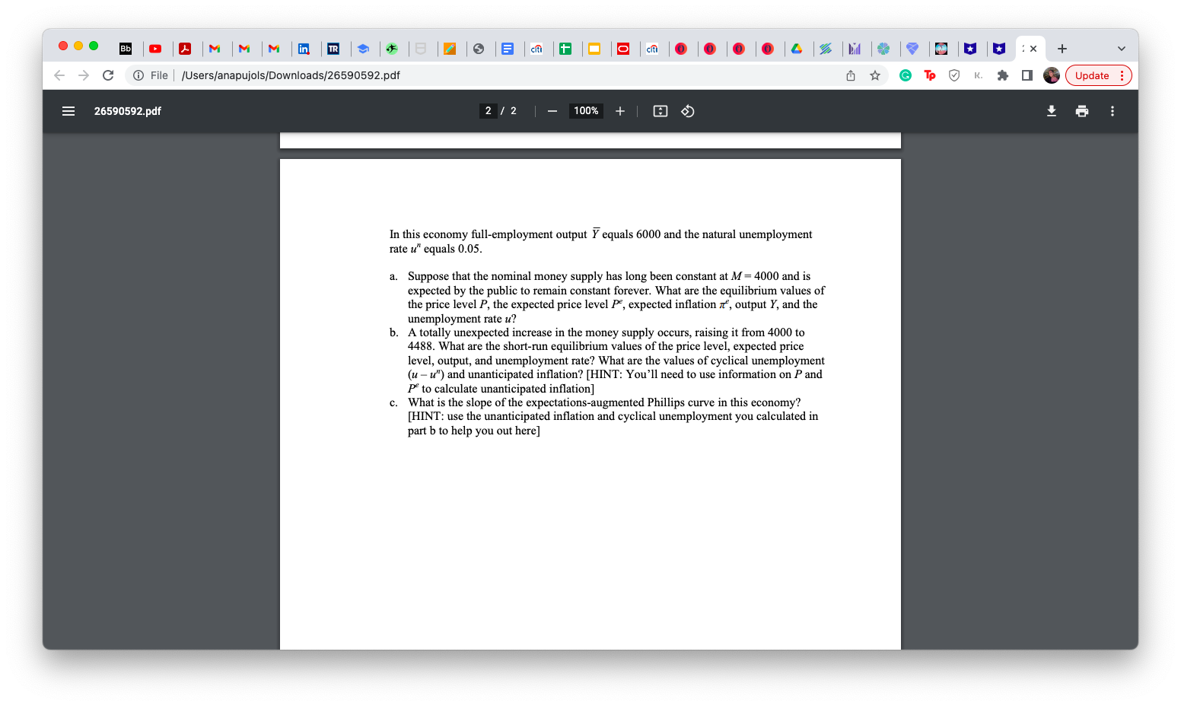The width and height of the screenshot is (1181, 706).
Task: Click the side panel toggle icon
Action: [x=1027, y=75]
